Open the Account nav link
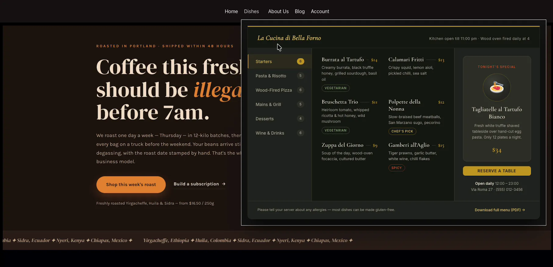 point(320,11)
